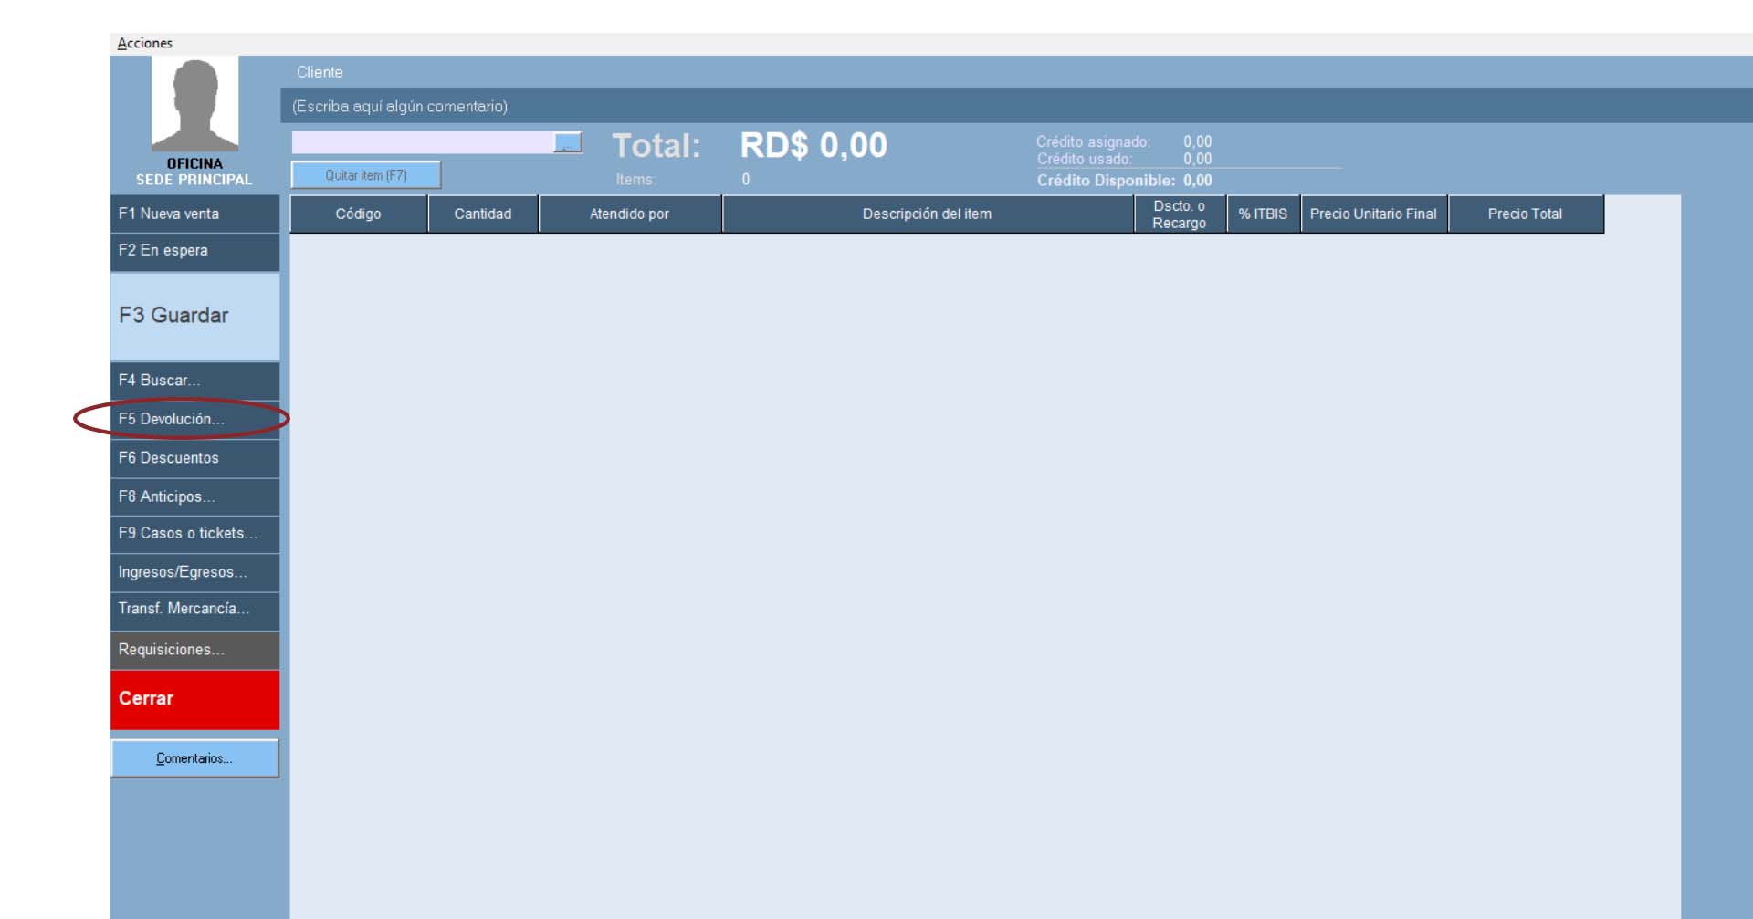Click Quitar item (F7) button

point(365,175)
